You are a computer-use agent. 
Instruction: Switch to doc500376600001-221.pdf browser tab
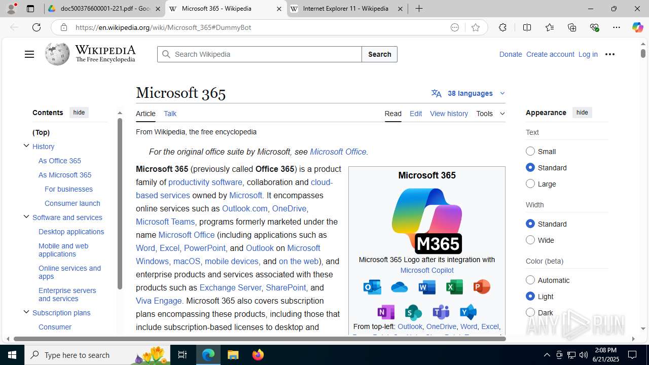[104, 9]
